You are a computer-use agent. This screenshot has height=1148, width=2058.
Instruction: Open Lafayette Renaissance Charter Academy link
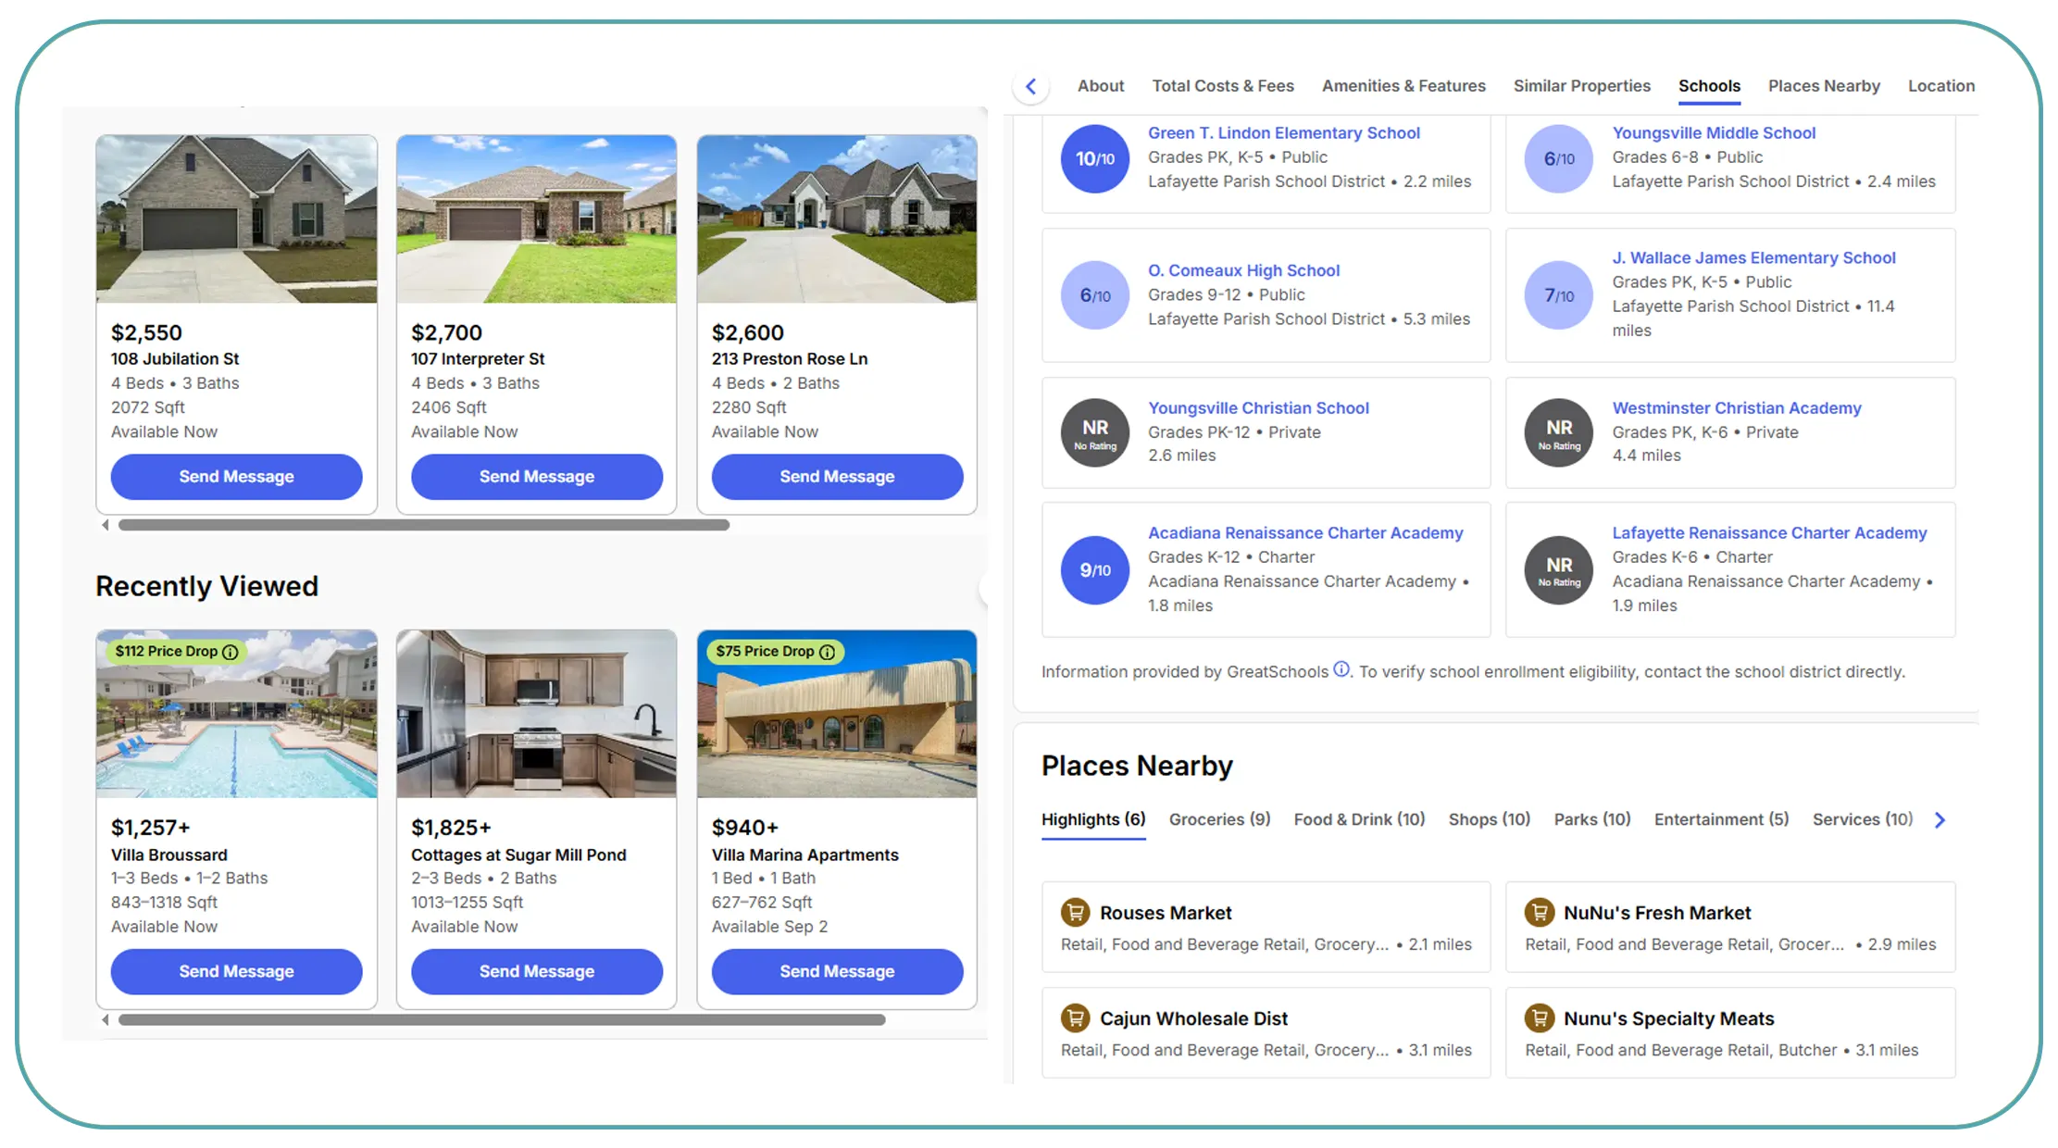click(x=1769, y=532)
